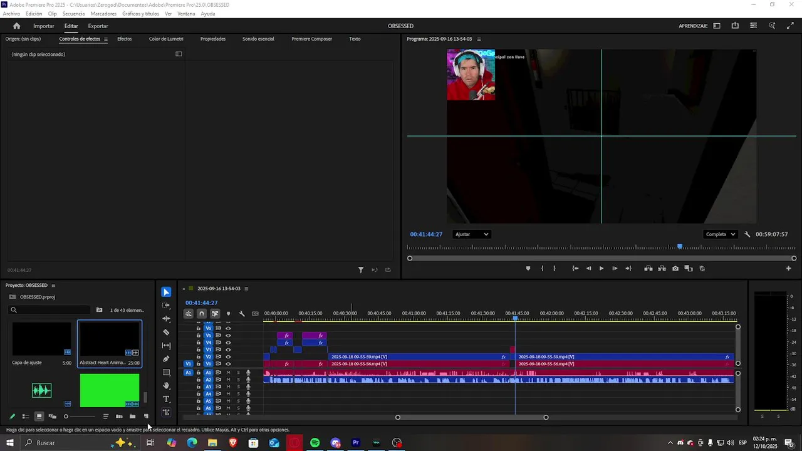Select the Ripple Edit tool
Image resolution: width=802 pixels, height=451 pixels.
click(x=166, y=319)
